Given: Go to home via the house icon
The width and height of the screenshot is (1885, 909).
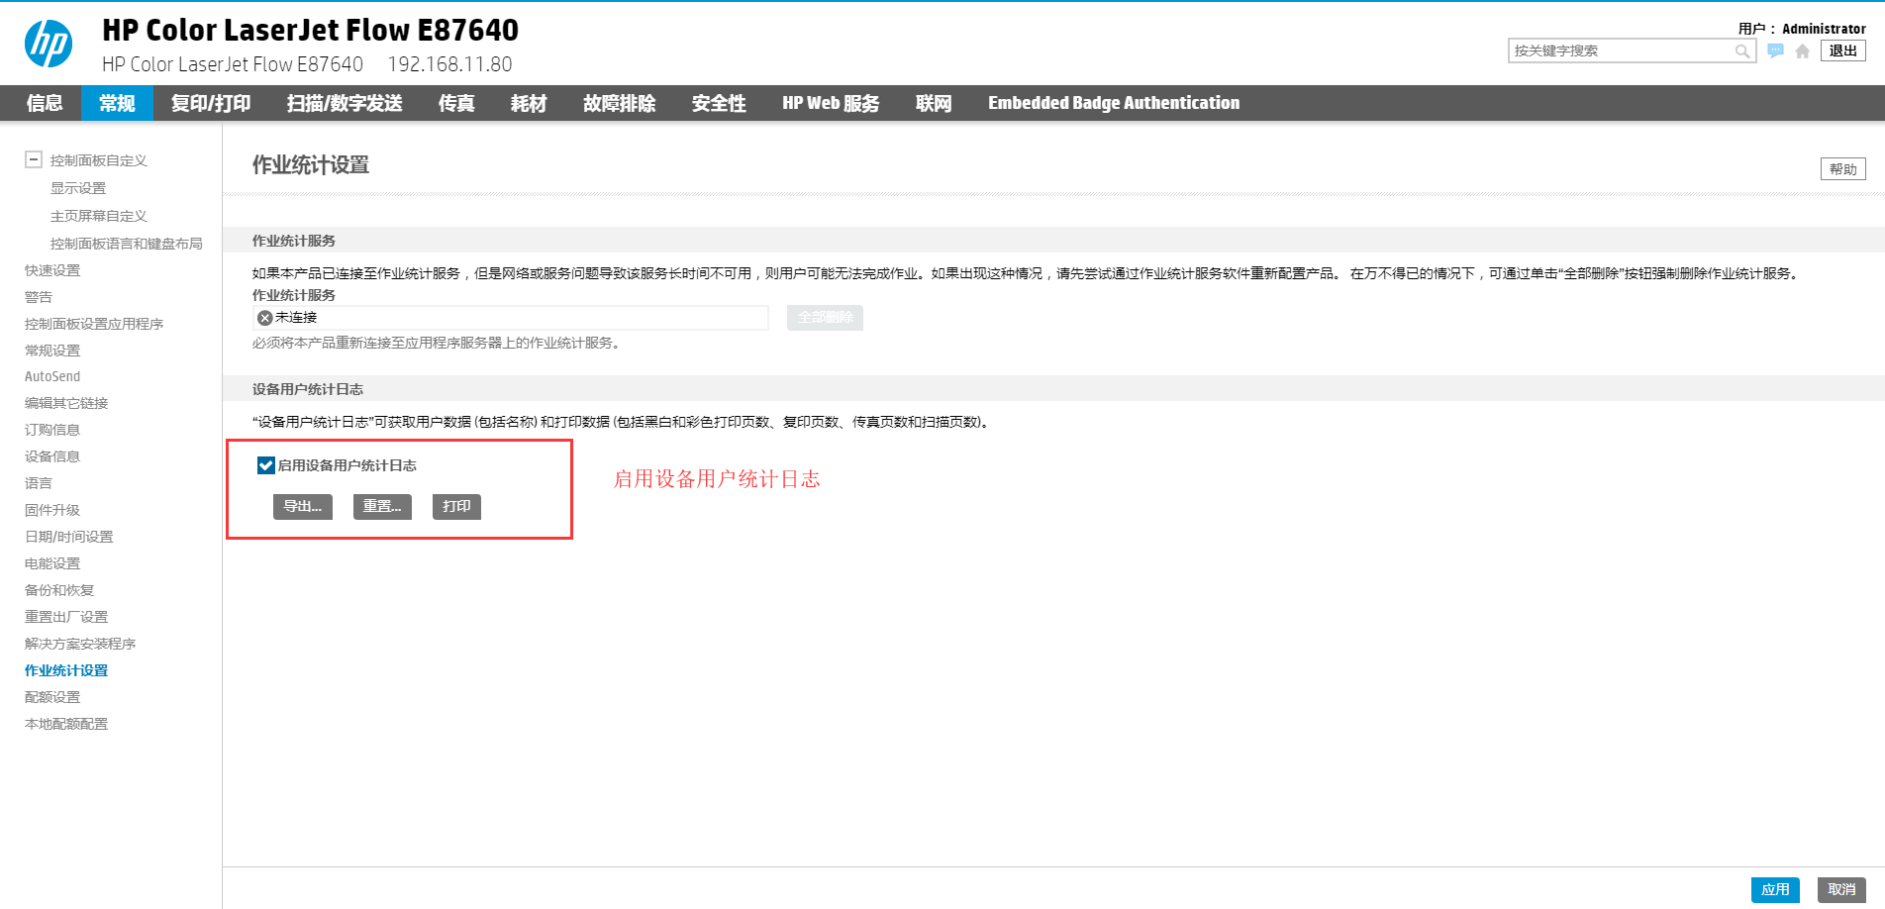Looking at the screenshot, I should tap(1803, 51).
